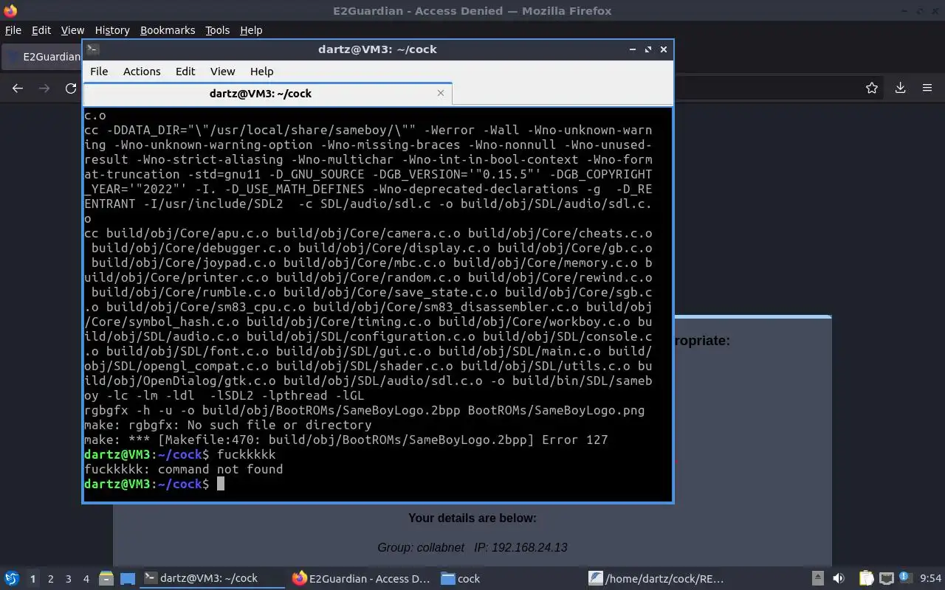
Task: Open file manager launcher in taskbar
Action: 106,579
